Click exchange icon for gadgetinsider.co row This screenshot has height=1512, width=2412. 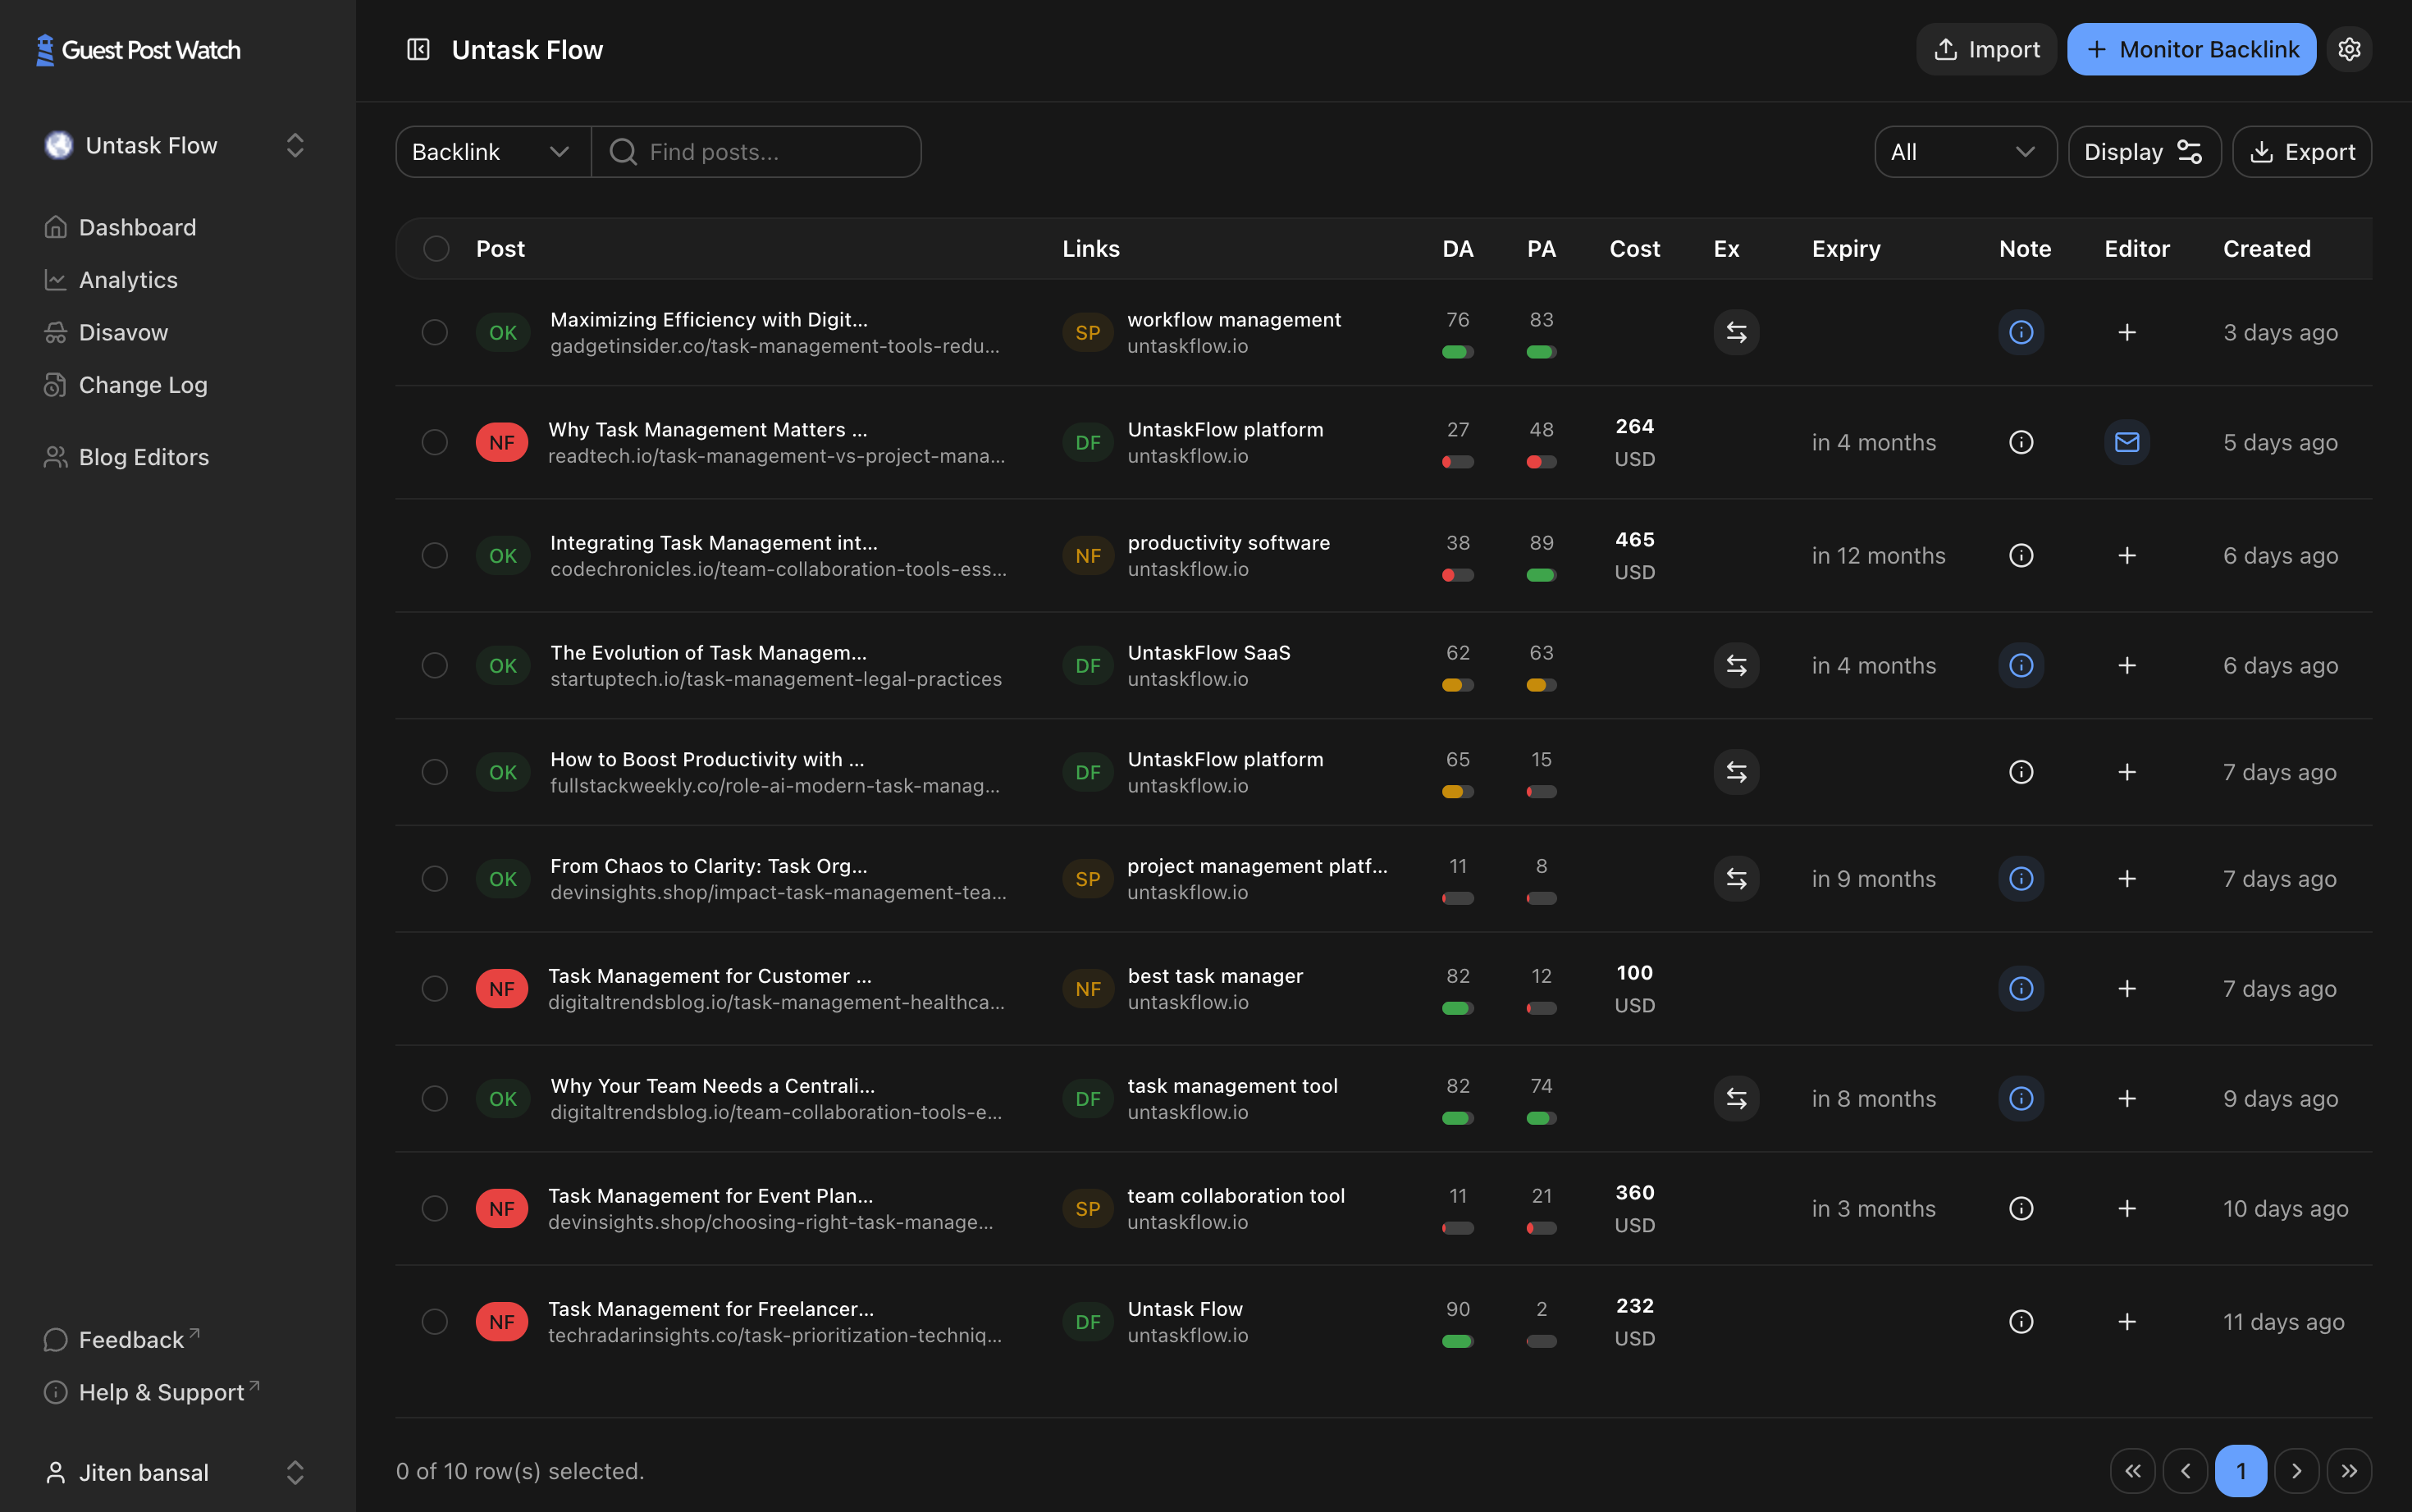[x=1736, y=332]
